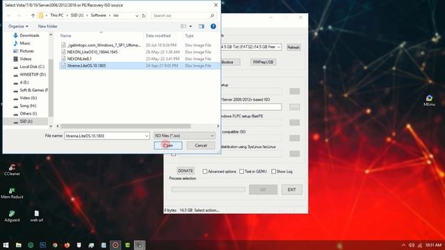Image resolution: width=445 pixels, height=250 pixels.
Task: Click the EXIT button
Action: 292,190
